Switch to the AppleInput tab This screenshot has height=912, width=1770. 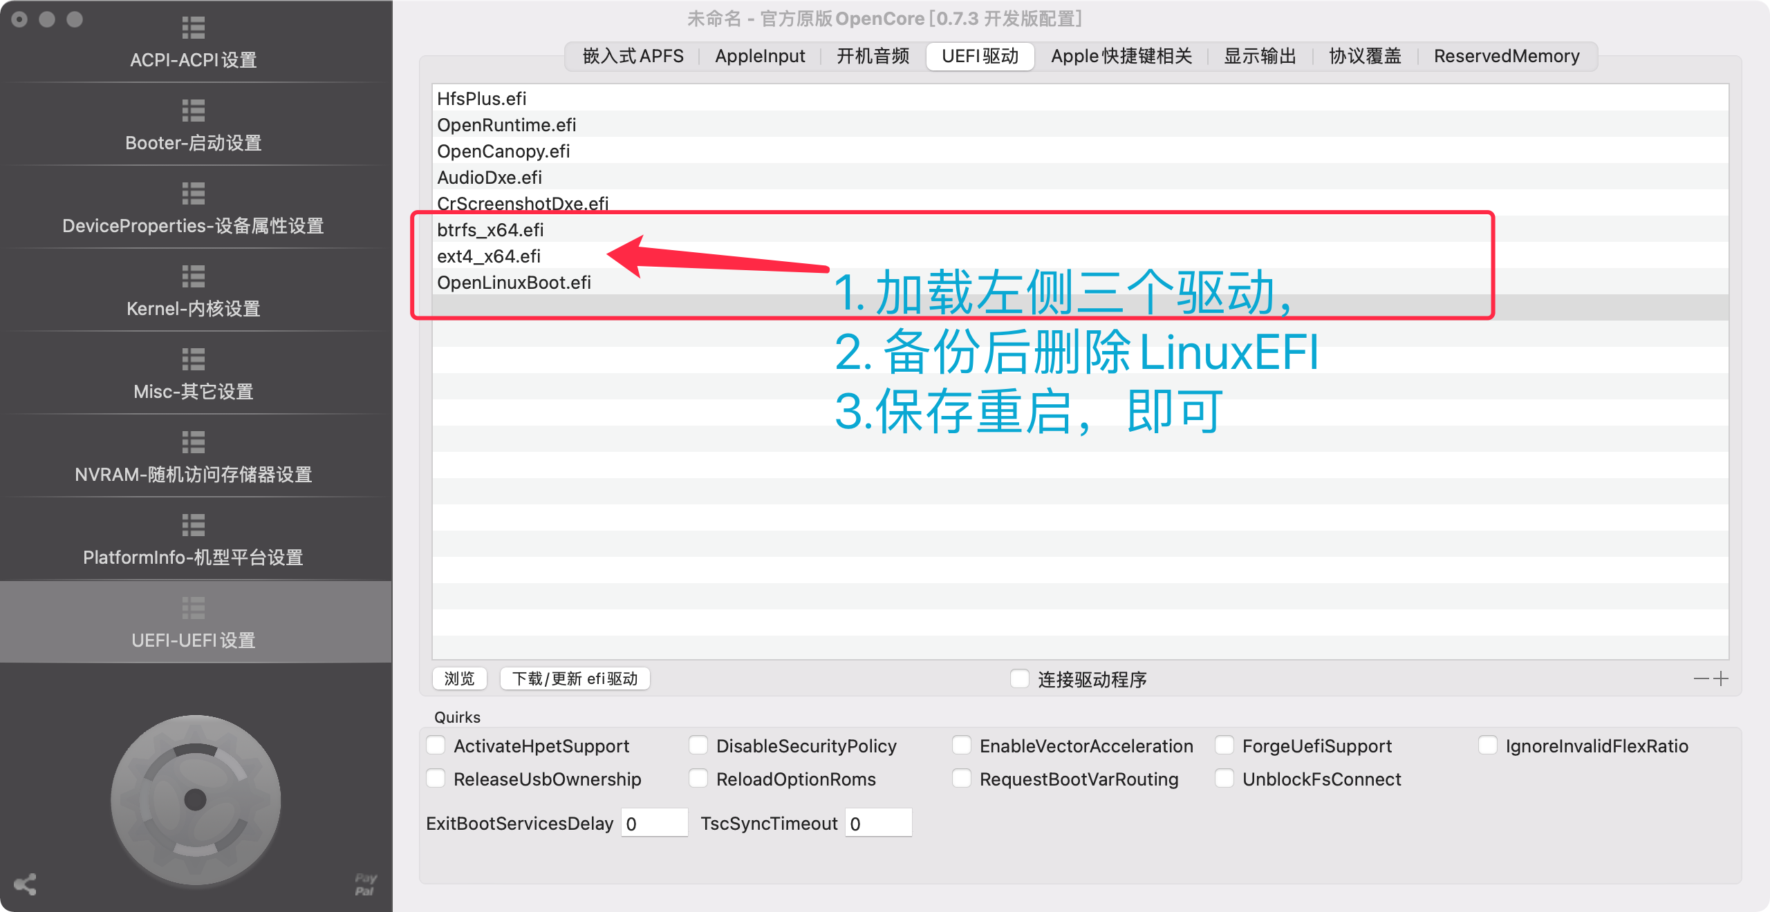tap(760, 56)
